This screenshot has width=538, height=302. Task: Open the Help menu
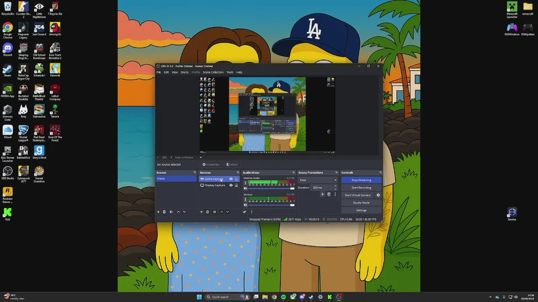239,72
